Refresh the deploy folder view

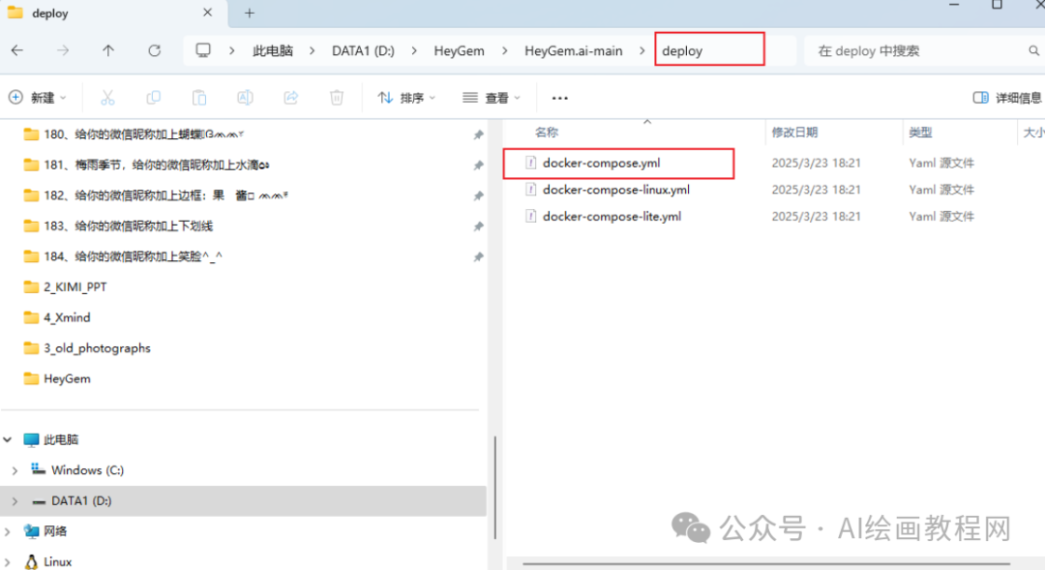pyautogui.click(x=154, y=50)
